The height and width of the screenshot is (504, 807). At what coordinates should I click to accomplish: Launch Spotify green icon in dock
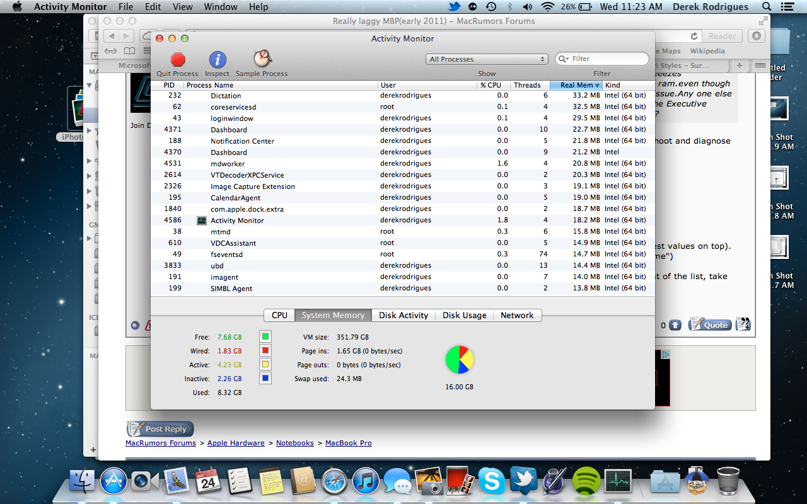click(x=586, y=482)
